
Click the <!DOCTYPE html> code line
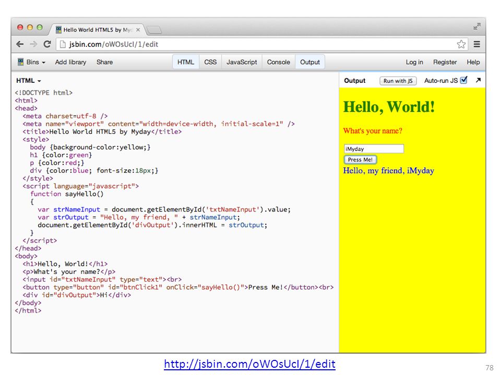click(44, 93)
